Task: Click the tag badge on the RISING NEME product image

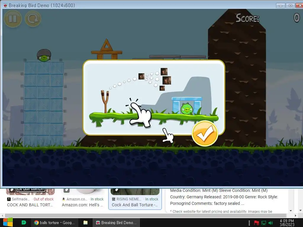Action: click(116, 190)
